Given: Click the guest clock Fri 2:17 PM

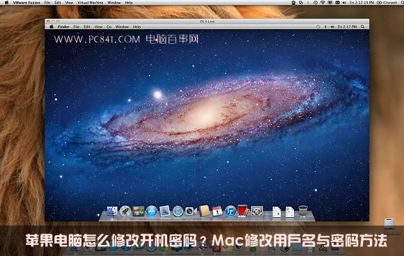Looking at the screenshot, I should [347, 26].
